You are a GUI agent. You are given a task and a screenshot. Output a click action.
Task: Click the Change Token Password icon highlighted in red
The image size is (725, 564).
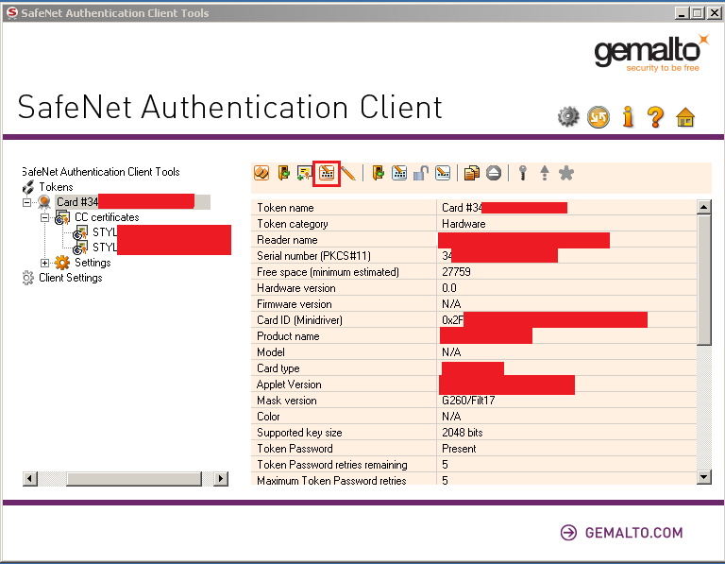(327, 173)
